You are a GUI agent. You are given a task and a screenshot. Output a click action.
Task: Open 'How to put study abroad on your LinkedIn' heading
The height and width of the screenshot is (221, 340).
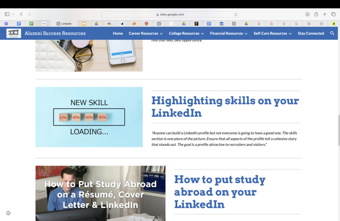coord(220,191)
